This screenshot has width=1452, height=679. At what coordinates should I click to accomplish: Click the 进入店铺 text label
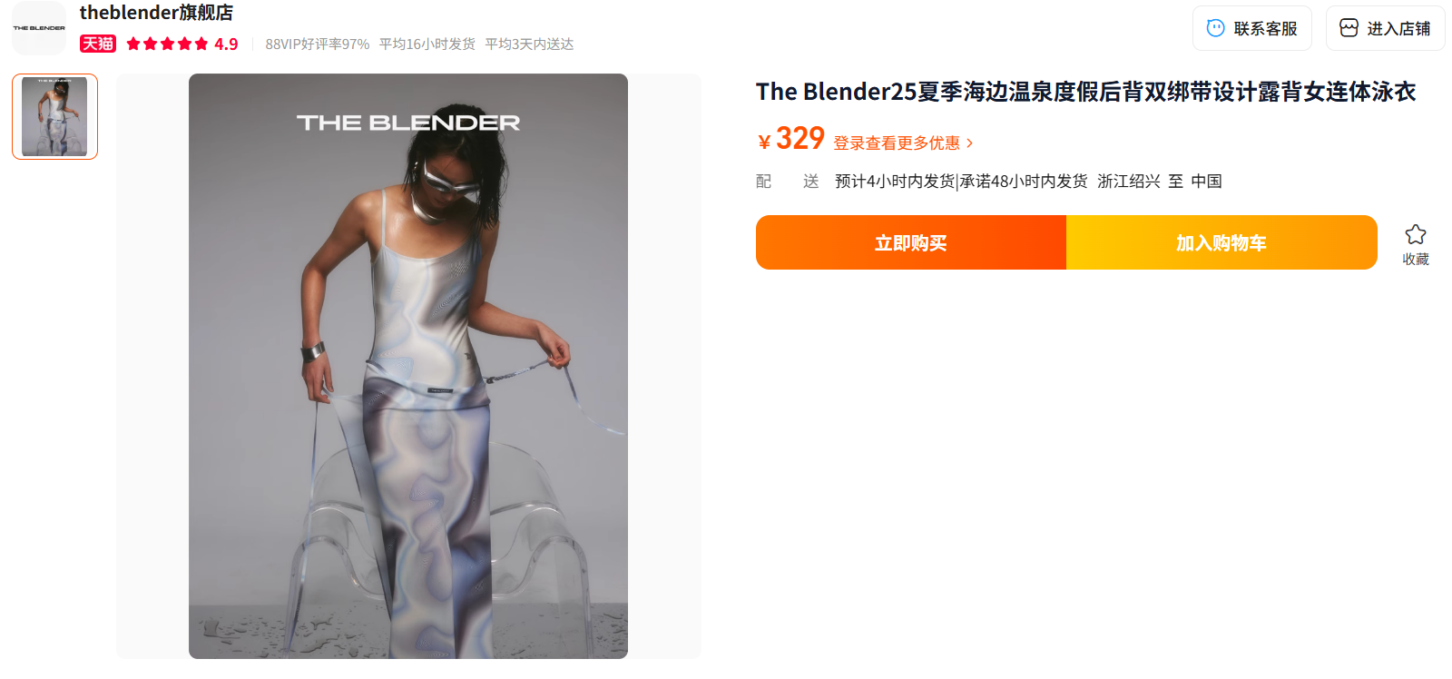coord(1398,29)
